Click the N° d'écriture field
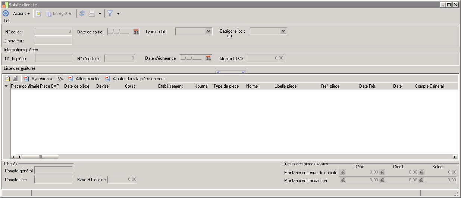This screenshot has height=198, width=461. click(x=120, y=58)
